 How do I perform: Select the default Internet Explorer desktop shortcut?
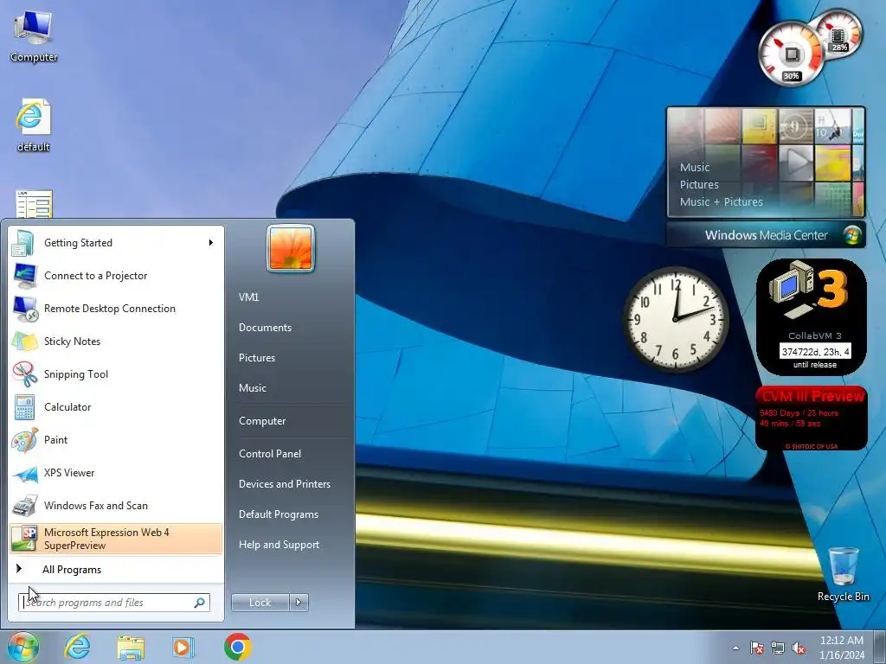pos(34,125)
